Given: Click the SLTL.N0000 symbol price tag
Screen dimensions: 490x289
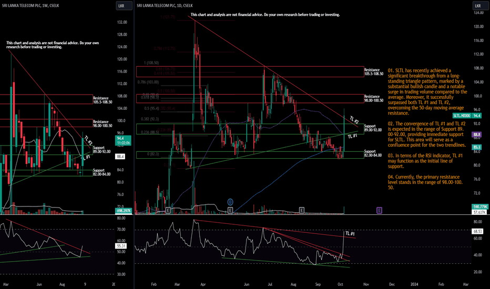Looking at the screenshot, I should coord(462,116).
